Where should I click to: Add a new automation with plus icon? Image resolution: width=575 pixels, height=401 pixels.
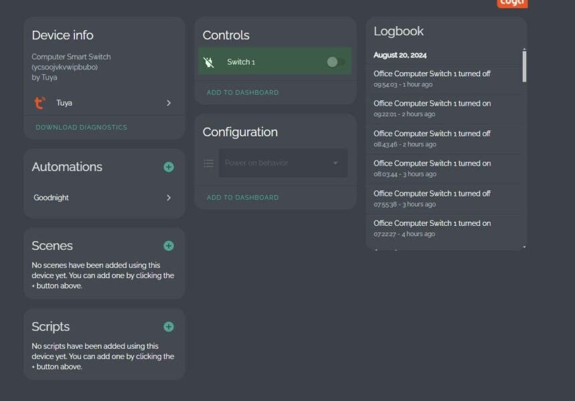click(x=169, y=167)
